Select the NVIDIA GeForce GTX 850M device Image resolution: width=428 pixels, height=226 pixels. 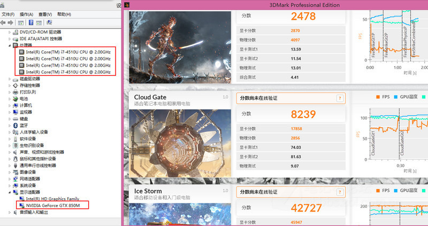point(53,205)
